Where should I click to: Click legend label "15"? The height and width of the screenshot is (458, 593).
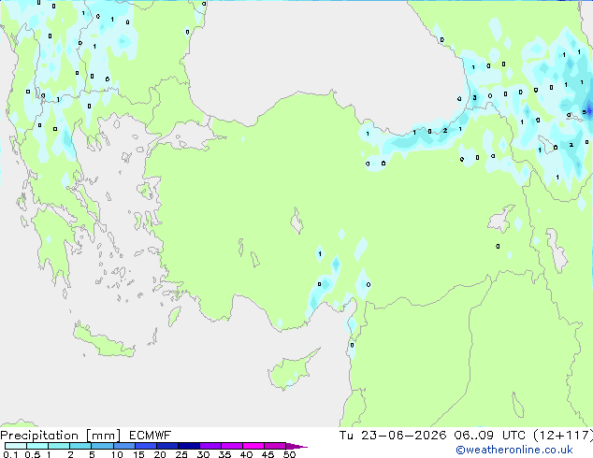[x=138, y=454]
